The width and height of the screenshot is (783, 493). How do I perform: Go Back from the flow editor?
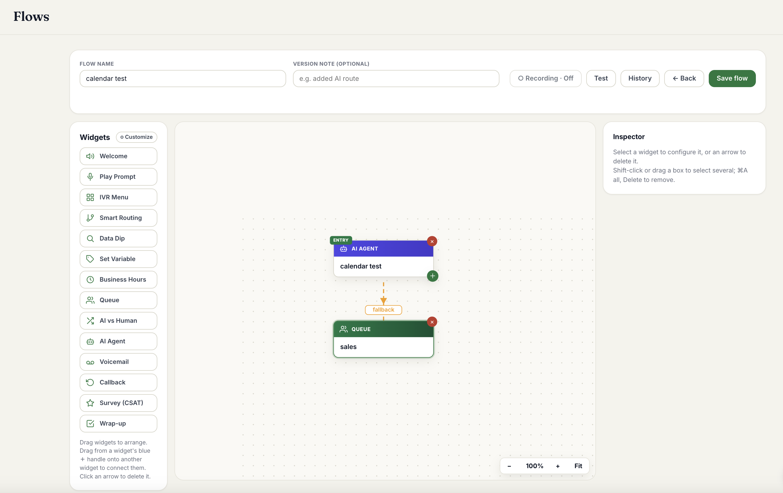point(684,78)
